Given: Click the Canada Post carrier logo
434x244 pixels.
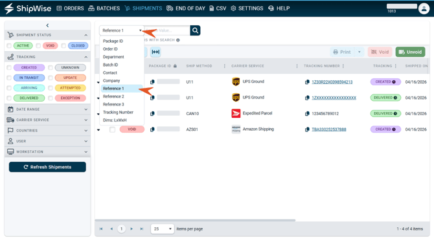Looking at the screenshot, I should pyautogui.click(x=236, y=113).
